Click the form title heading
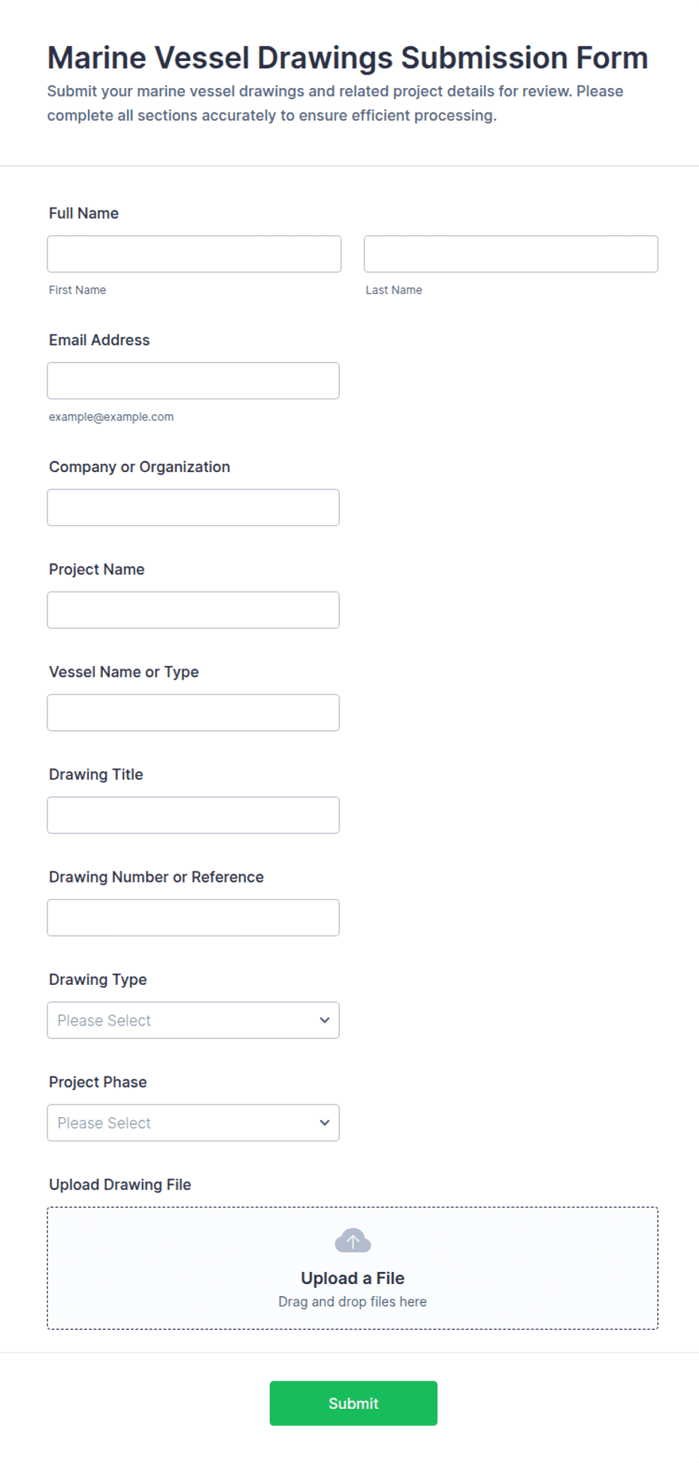699x1463 pixels. pos(348,58)
